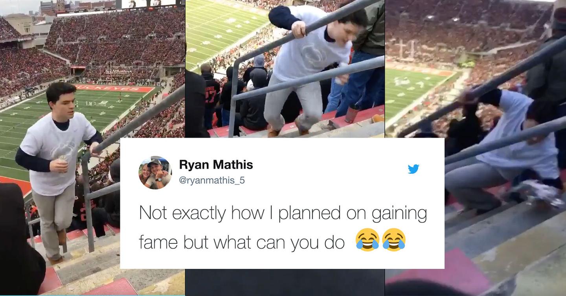Image resolution: width=566 pixels, height=296 pixels.
Task: Click the BUCKEYES end zone lettering
Action: pos(114,88)
